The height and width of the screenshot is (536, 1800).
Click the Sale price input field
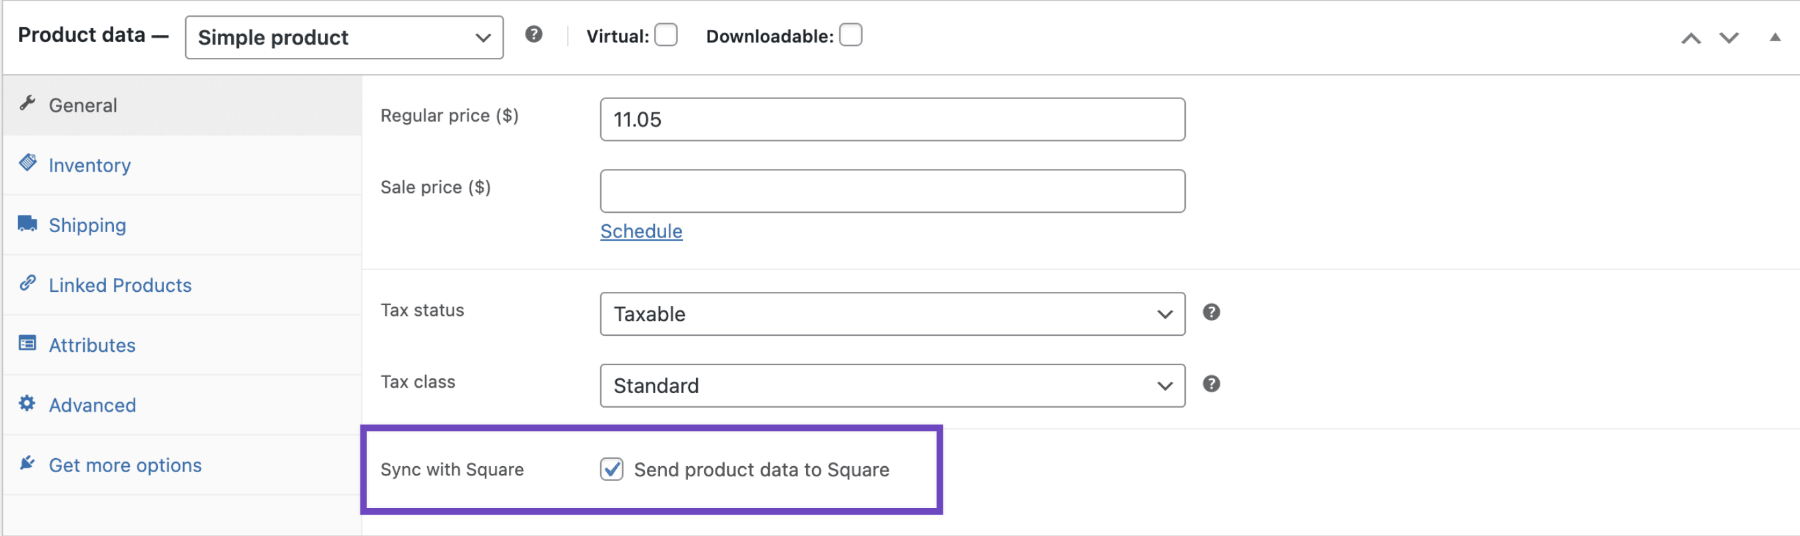[891, 191]
